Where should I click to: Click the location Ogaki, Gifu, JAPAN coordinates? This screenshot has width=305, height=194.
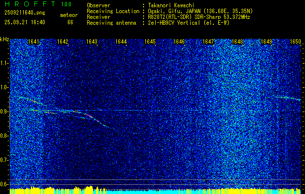pyautogui.click(x=200, y=11)
